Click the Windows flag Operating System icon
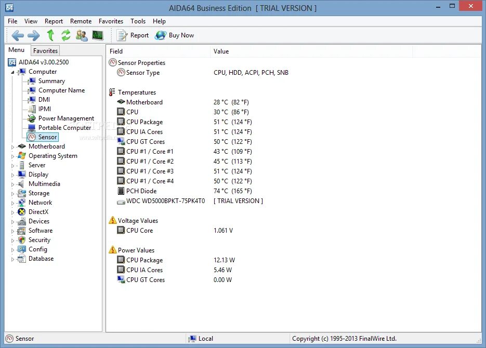 22,156
